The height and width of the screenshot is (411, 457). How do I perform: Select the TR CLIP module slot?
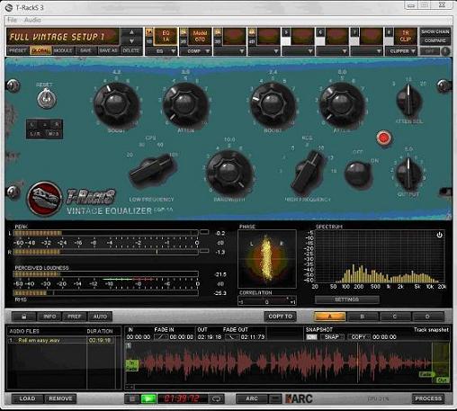point(405,36)
